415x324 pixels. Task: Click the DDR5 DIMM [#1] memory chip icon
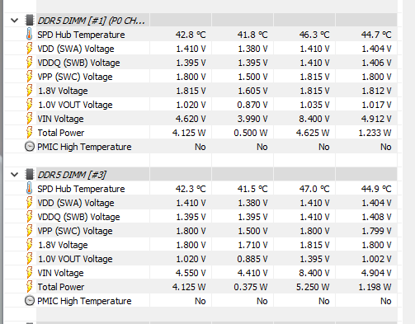point(29,21)
